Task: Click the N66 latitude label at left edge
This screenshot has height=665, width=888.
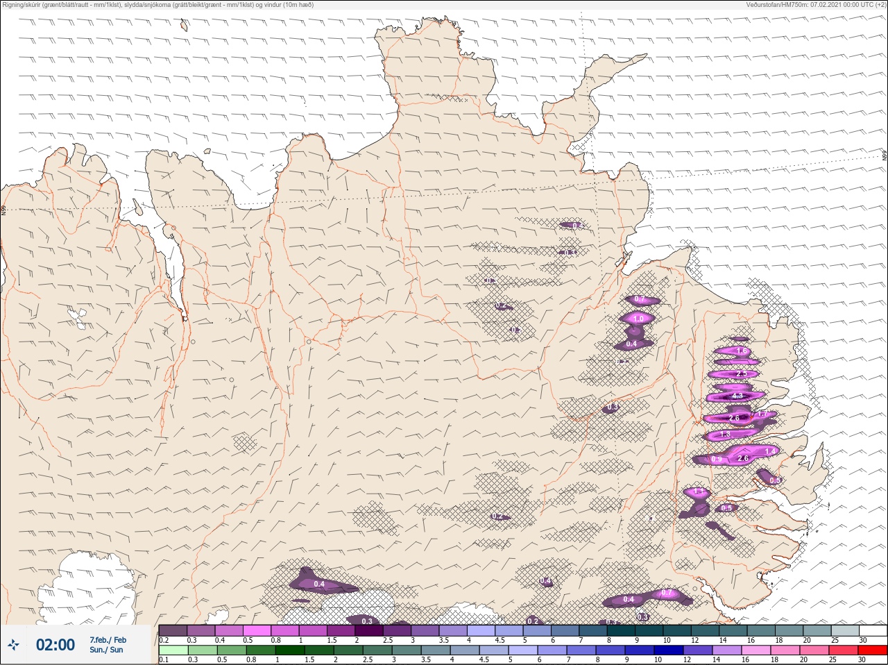Action: coord(3,209)
